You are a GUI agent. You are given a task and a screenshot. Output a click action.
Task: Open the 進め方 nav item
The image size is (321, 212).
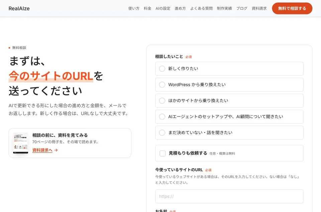[x=180, y=9]
